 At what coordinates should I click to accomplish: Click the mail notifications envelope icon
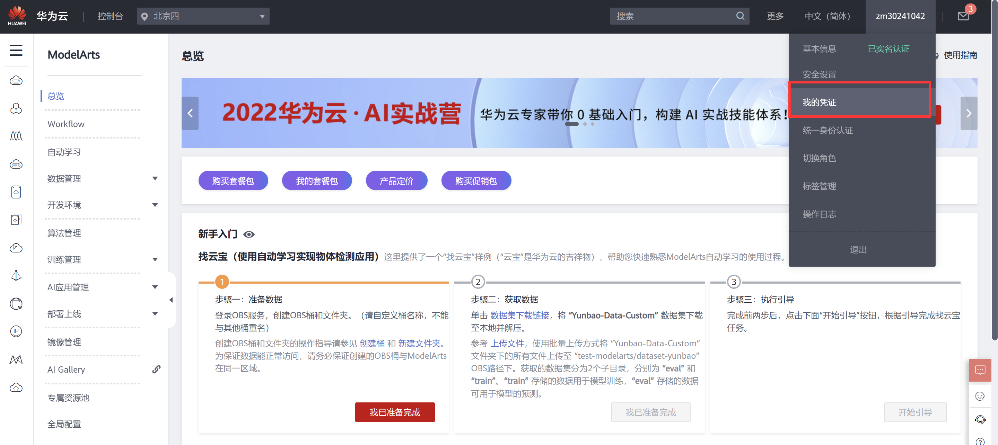coord(963,16)
